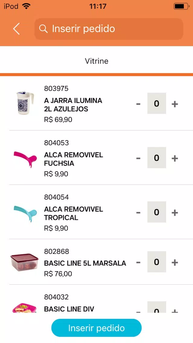
Task: Open the pink fuchsia handle thumbnail
Action: 25,158
